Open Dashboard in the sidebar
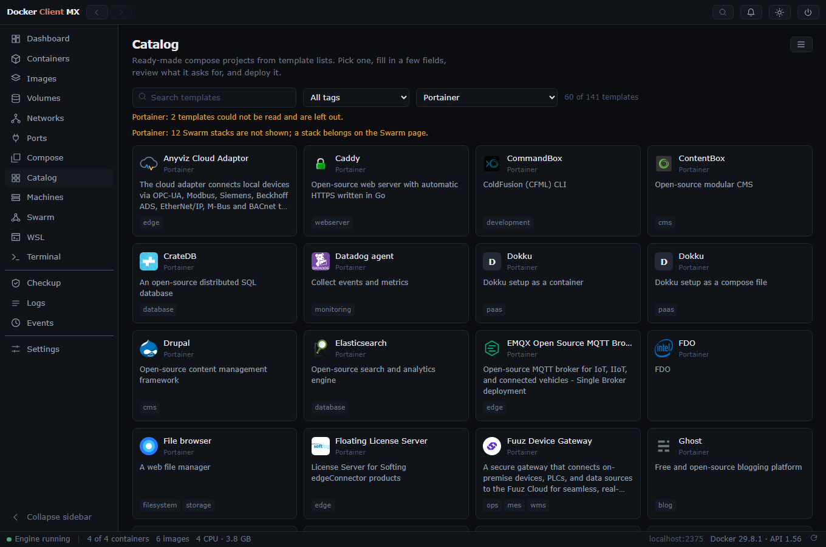The image size is (826, 547). pos(59,39)
